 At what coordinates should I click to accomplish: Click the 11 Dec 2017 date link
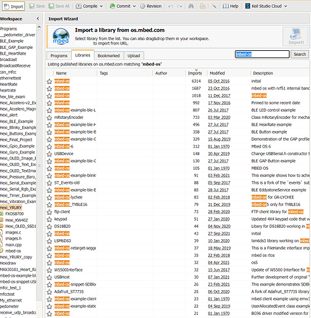pos(219,96)
